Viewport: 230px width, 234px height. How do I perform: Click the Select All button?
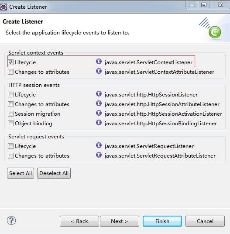click(21, 173)
